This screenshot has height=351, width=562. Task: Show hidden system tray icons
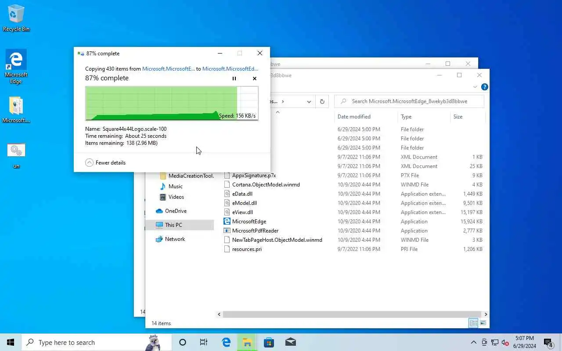pyautogui.click(x=473, y=343)
